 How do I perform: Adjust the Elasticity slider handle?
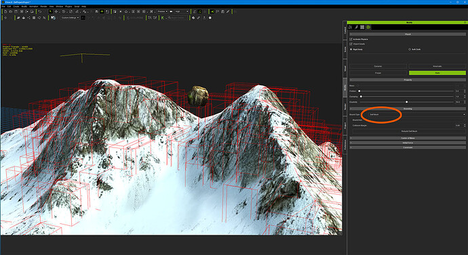click(x=407, y=102)
